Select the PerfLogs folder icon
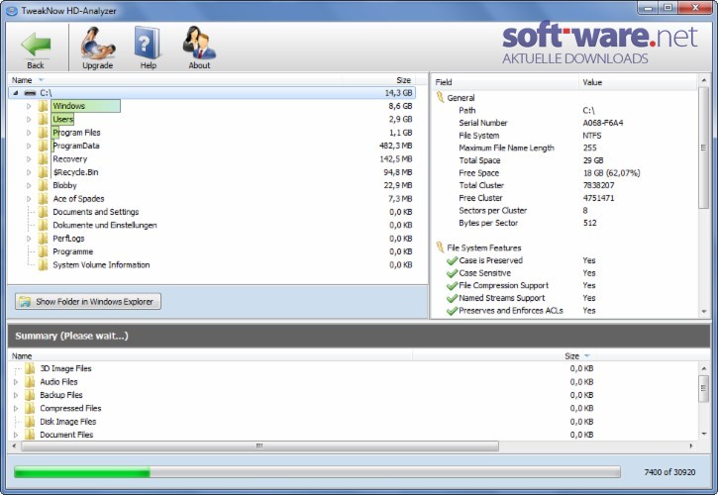This screenshot has width=718, height=495. (43, 239)
